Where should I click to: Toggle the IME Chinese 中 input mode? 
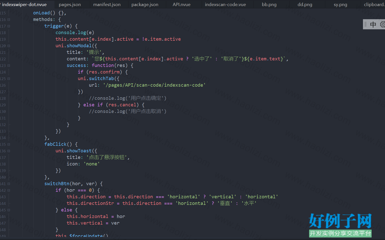373,24
